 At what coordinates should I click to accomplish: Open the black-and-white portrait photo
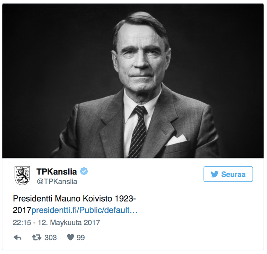tap(133, 81)
